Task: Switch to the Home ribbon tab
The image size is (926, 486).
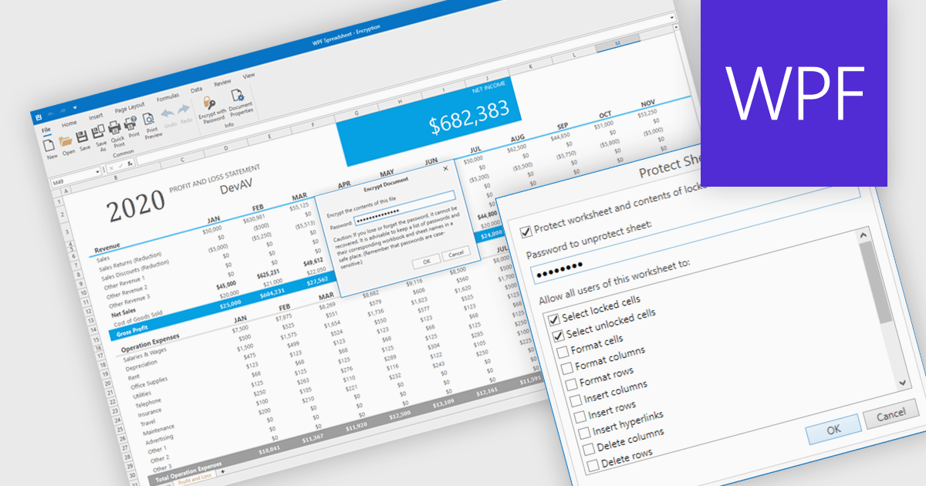Action: [x=69, y=123]
